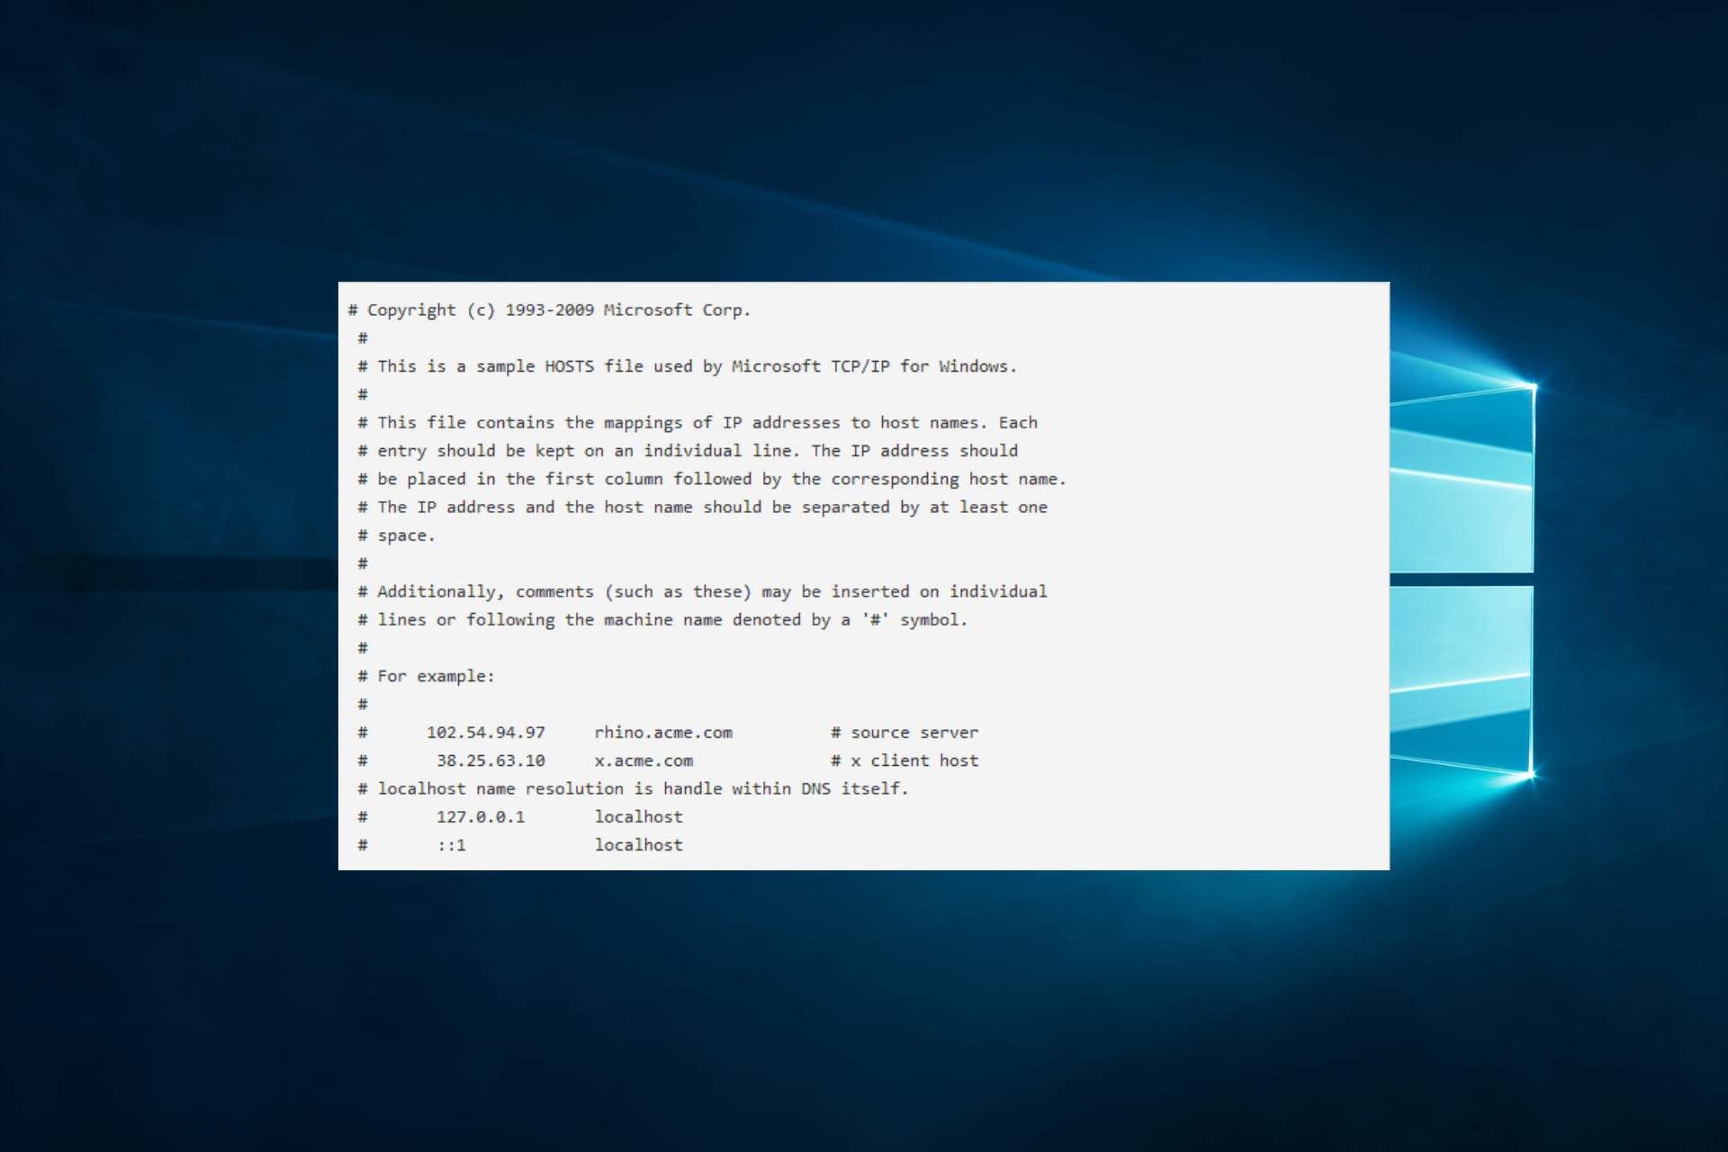Click the line starting 'lines or following the machine name'
This screenshot has width=1728, height=1152.
click(662, 620)
